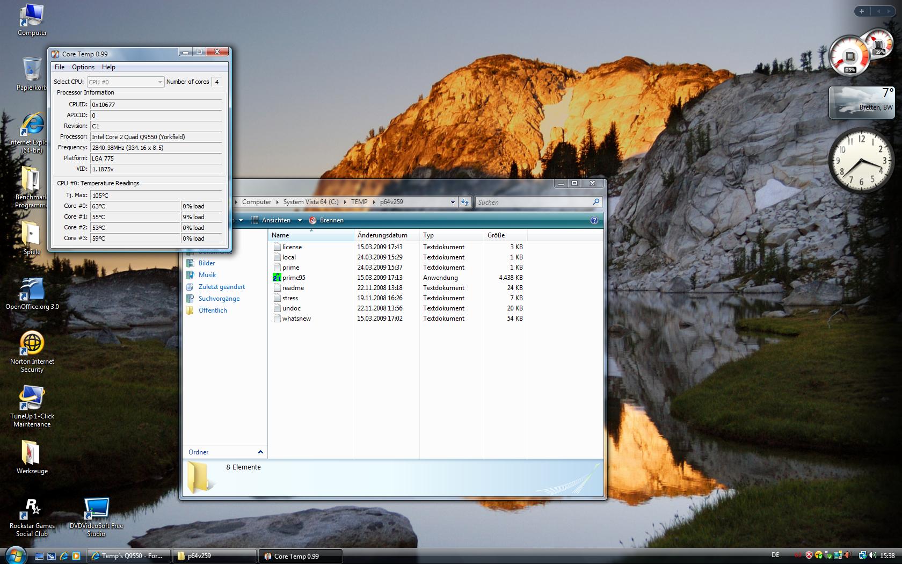Open the Benchmark Programme desktop folder
The height and width of the screenshot is (564, 902).
pos(31,186)
